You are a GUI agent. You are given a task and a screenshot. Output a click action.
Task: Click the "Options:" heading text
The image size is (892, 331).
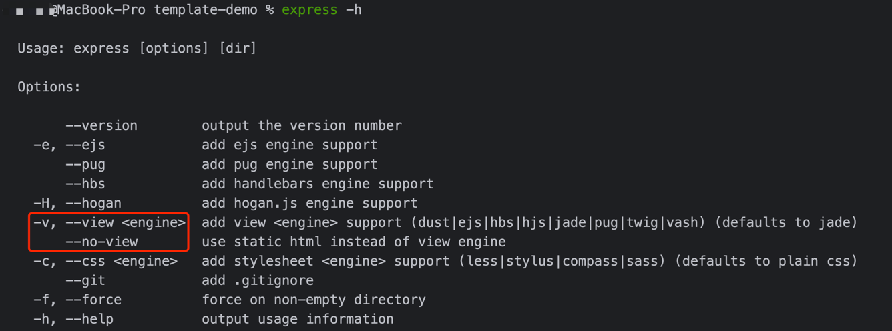pos(49,87)
